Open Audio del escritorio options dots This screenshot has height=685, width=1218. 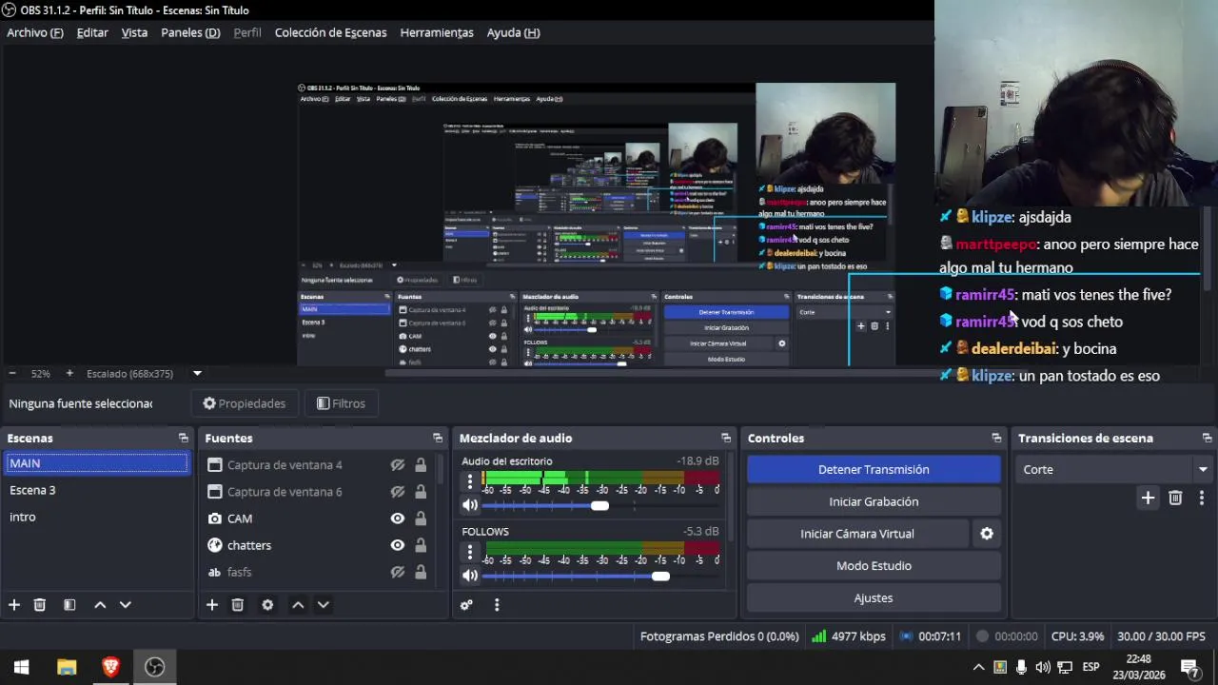[x=470, y=483]
